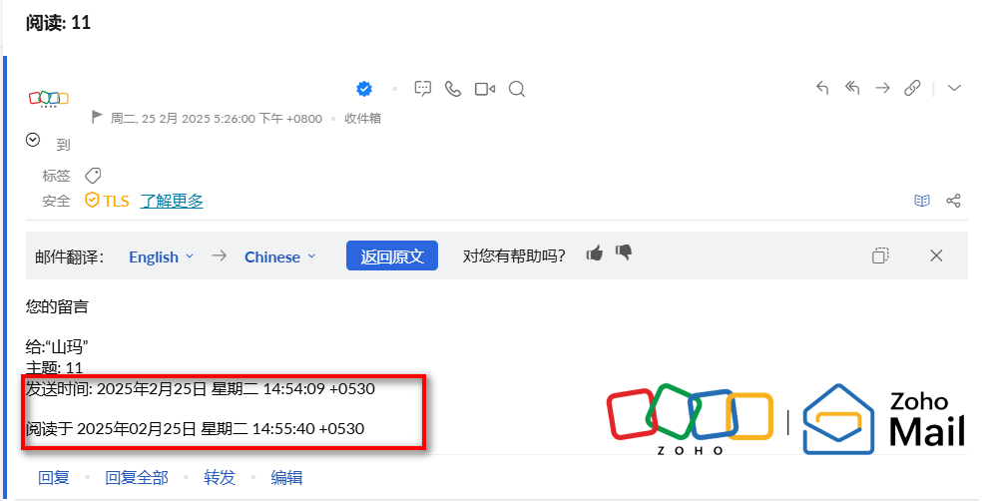Open the Chinese target language dropdown

(x=279, y=256)
